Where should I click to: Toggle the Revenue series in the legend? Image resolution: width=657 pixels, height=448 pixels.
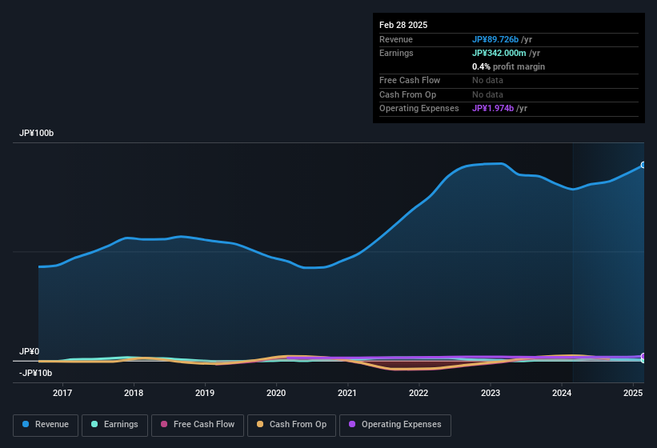46,425
